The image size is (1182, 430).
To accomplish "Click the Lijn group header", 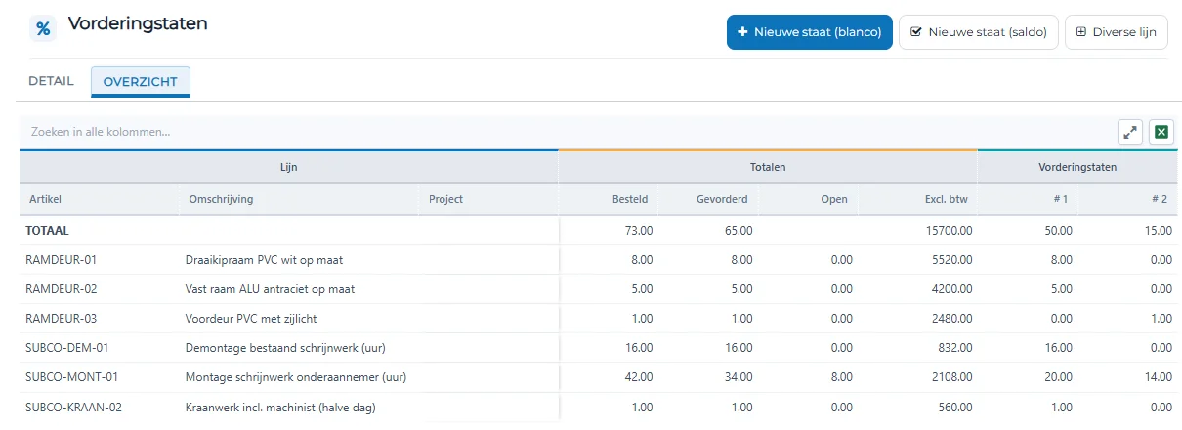I will tap(289, 167).
